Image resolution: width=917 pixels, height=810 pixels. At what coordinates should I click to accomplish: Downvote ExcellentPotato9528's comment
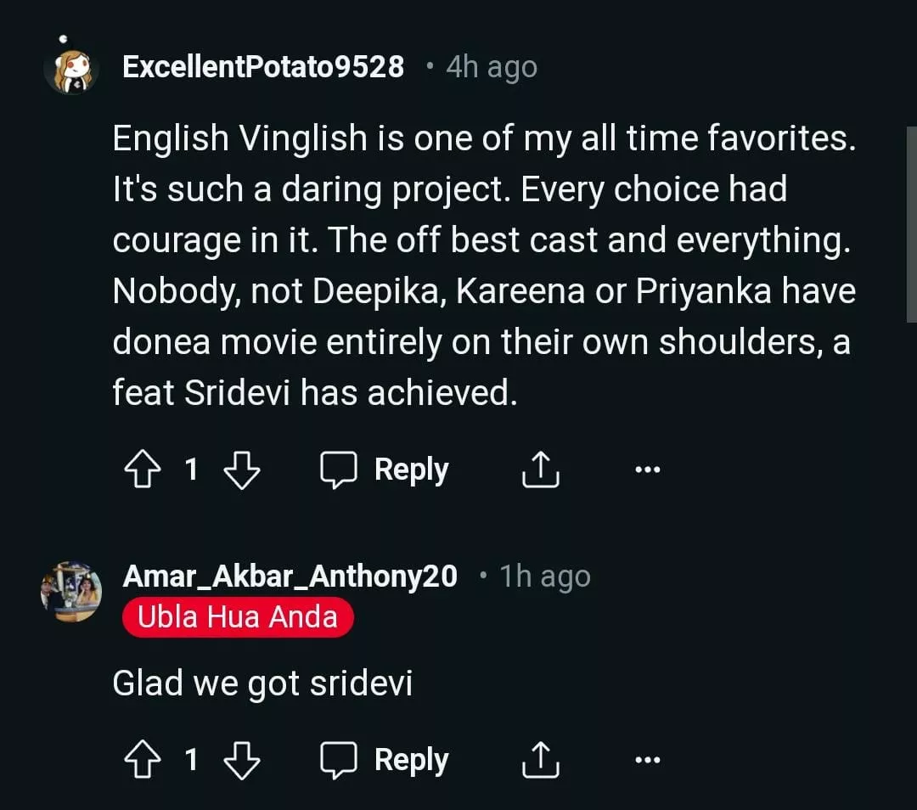pos(242,469)
